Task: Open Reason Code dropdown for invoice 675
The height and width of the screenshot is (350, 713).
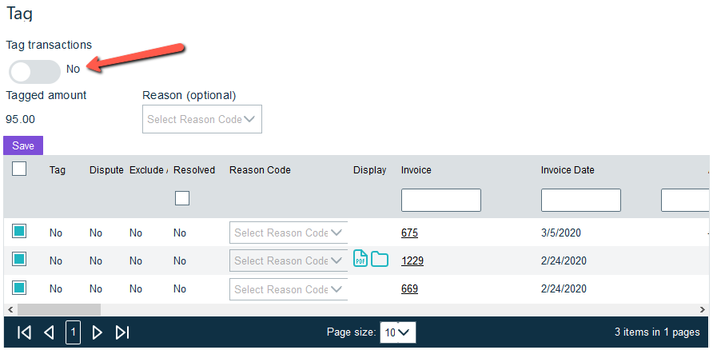Action: pos(289,233)
